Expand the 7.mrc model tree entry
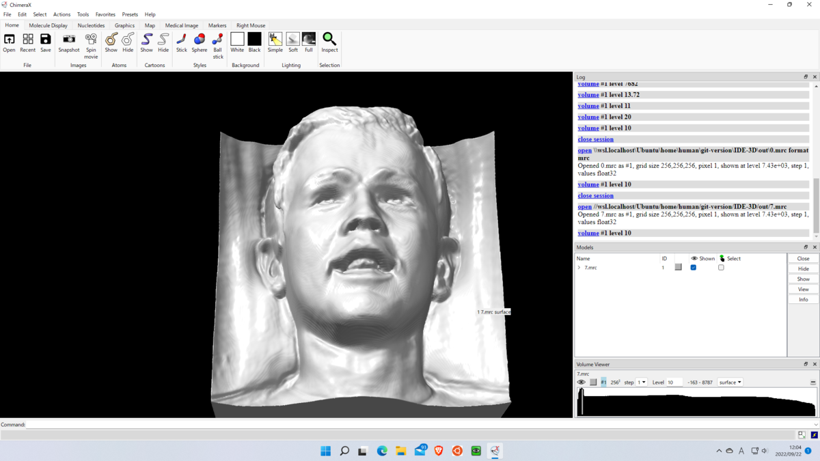This screenshot has width=820, height=461. click(579, 267)
